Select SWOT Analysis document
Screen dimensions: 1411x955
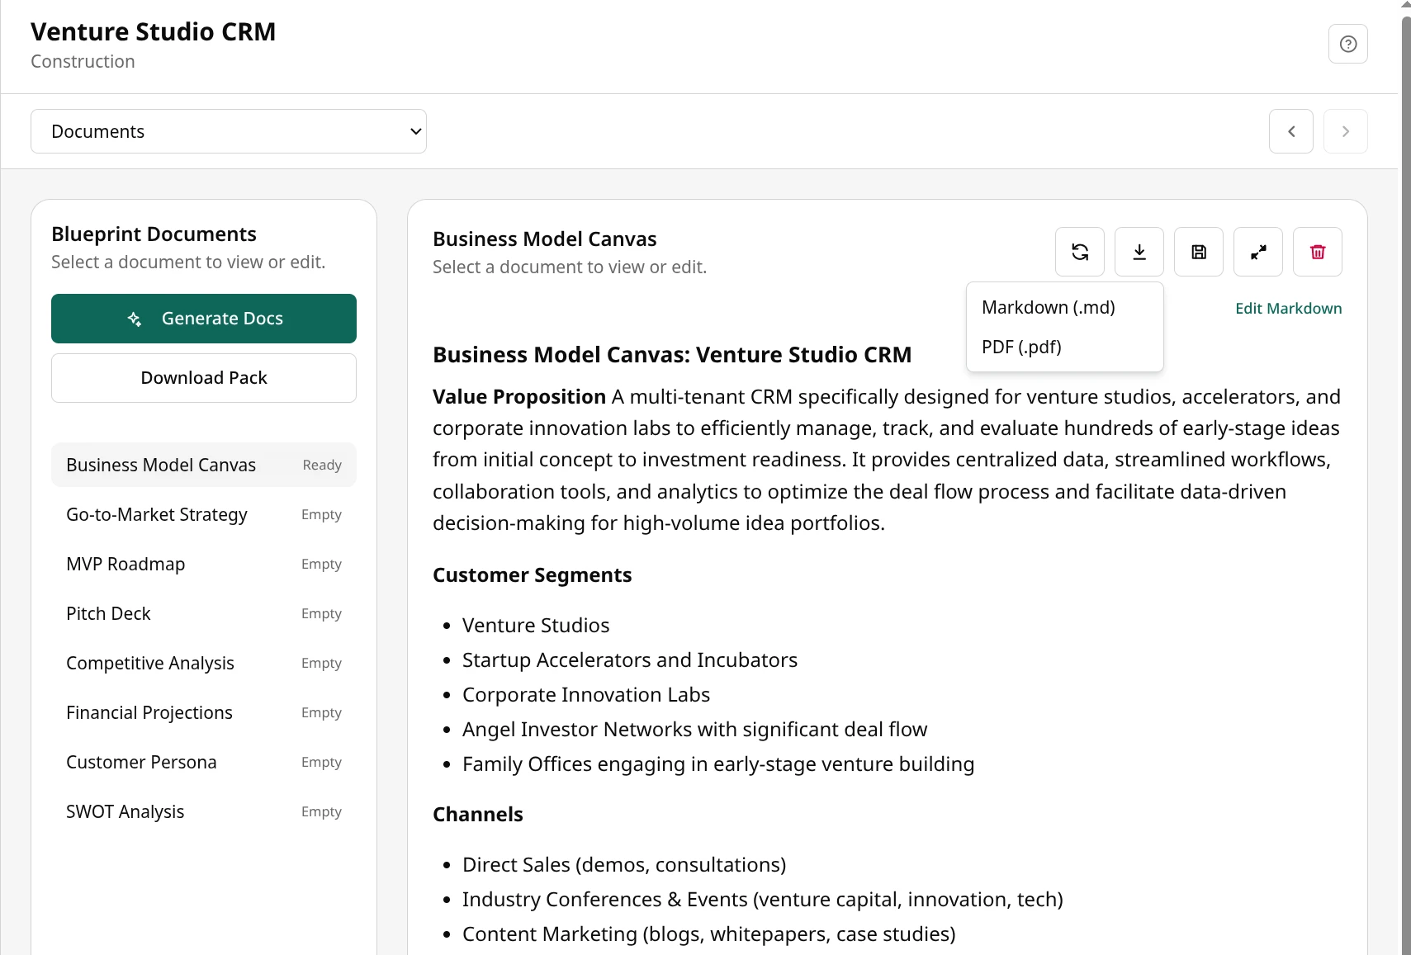(204, 811)
